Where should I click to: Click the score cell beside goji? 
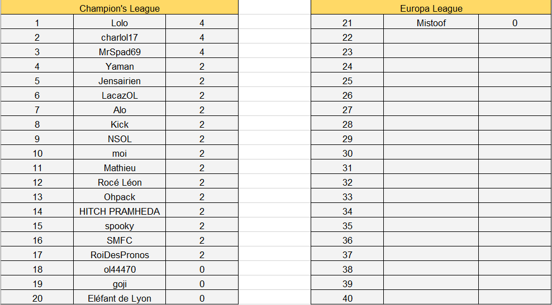pyautogui.click(x=202, y=284)
